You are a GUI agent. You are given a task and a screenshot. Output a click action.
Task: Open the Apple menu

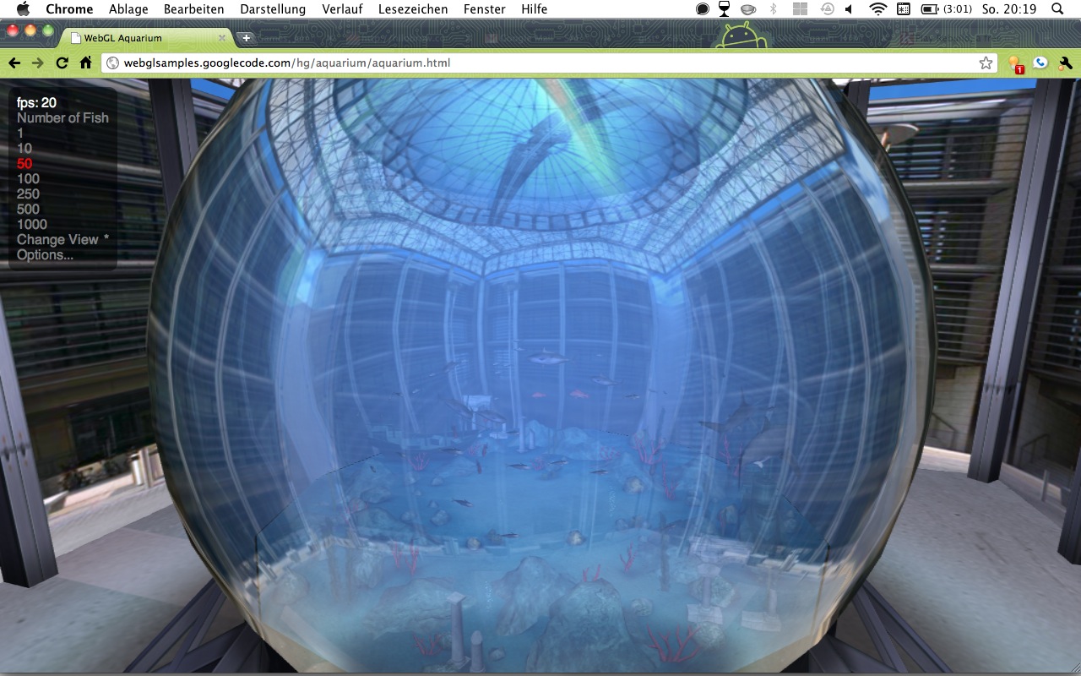23,9
